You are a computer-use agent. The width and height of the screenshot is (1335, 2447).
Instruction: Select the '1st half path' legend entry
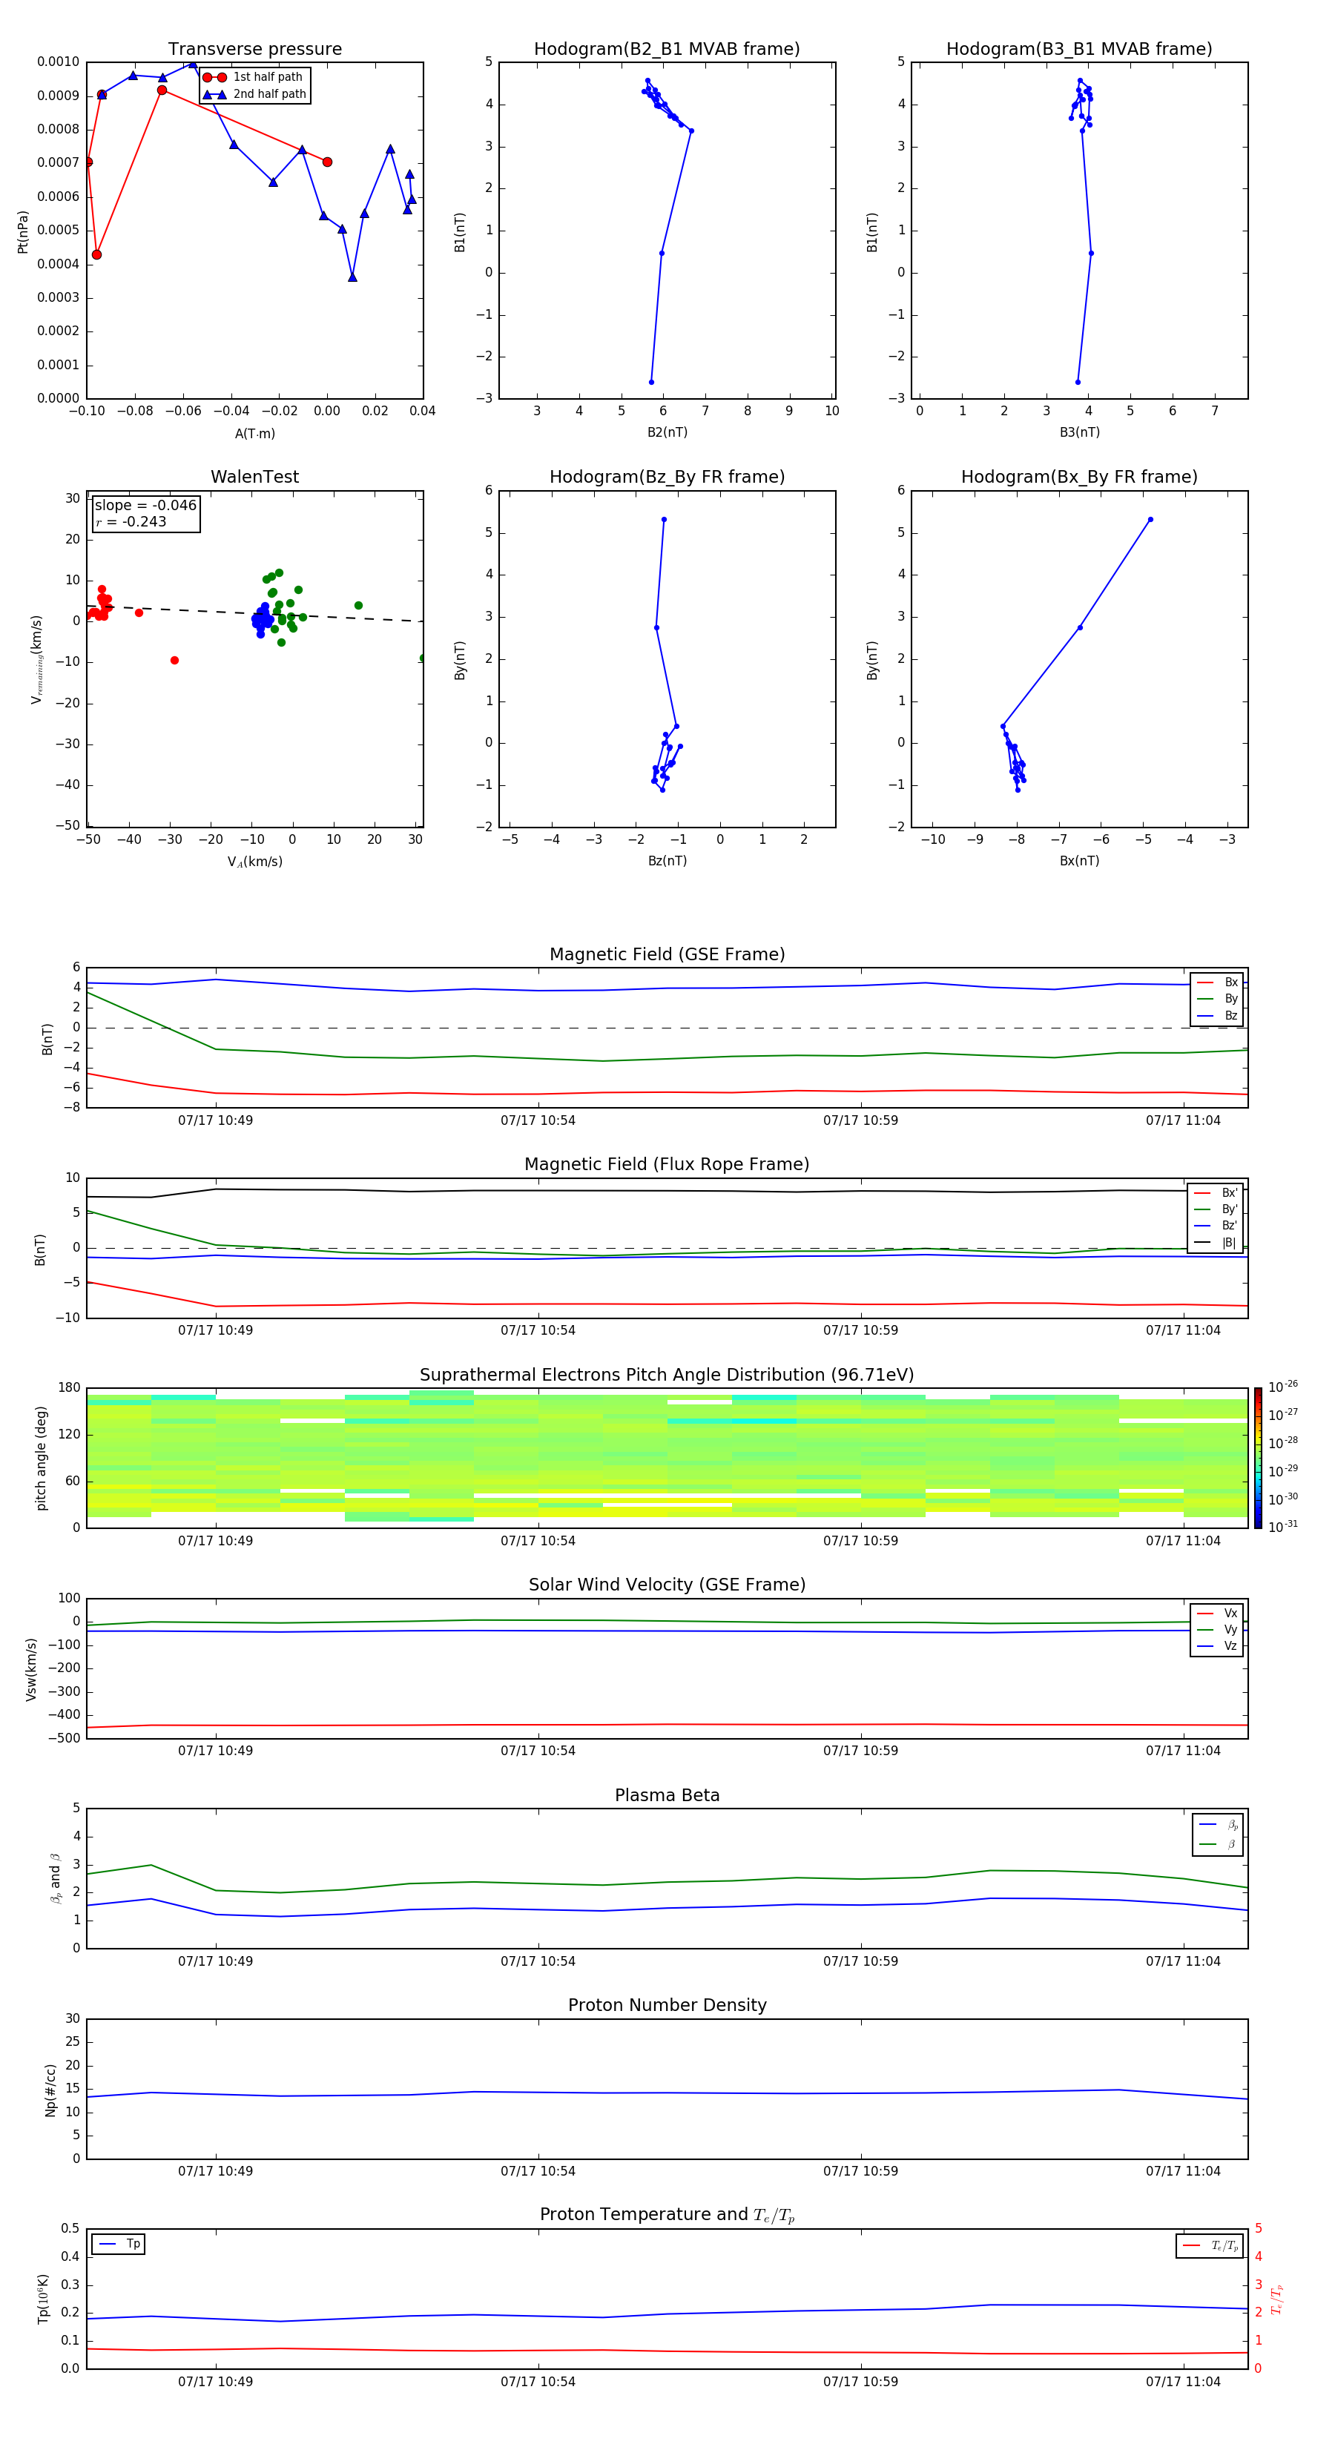tap(254, 77)
